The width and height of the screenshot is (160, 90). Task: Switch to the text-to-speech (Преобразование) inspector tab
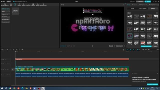153,5
